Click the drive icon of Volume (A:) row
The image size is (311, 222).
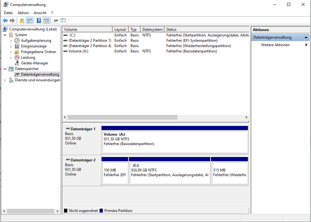[x=65, y=51]
